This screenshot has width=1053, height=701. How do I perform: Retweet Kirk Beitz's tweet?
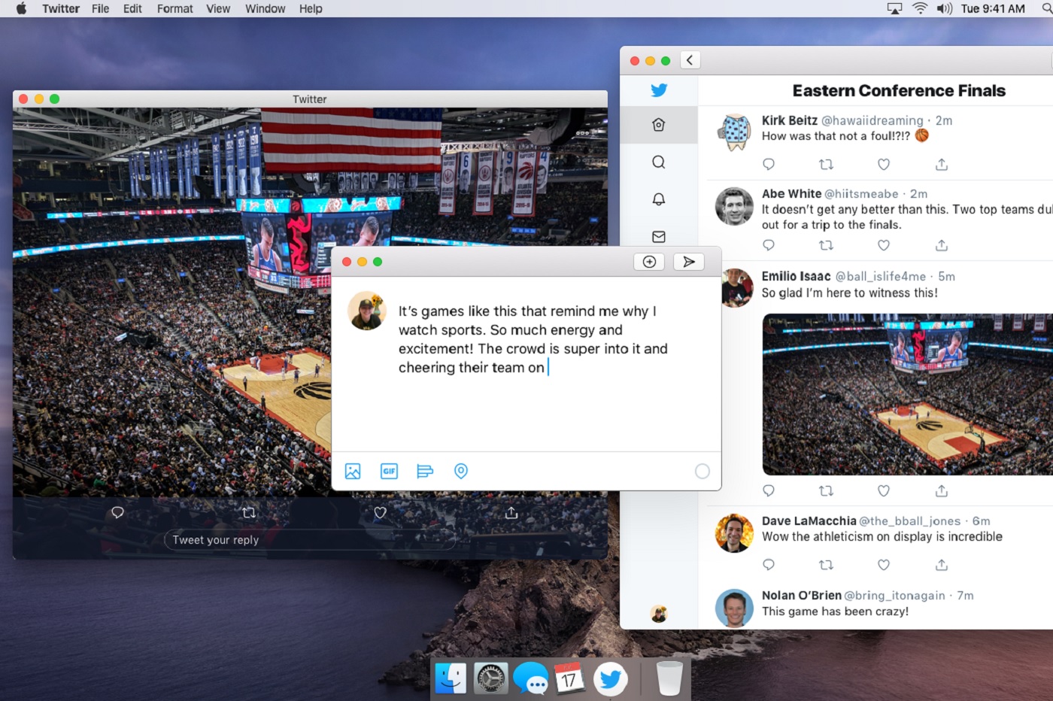coord(826,164)
